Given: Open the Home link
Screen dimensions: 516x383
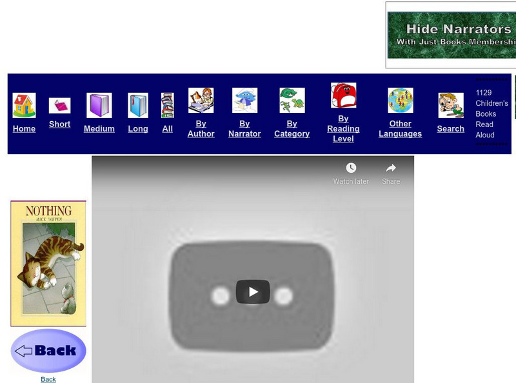Looking at the screenshot, I should click(24, 129).
